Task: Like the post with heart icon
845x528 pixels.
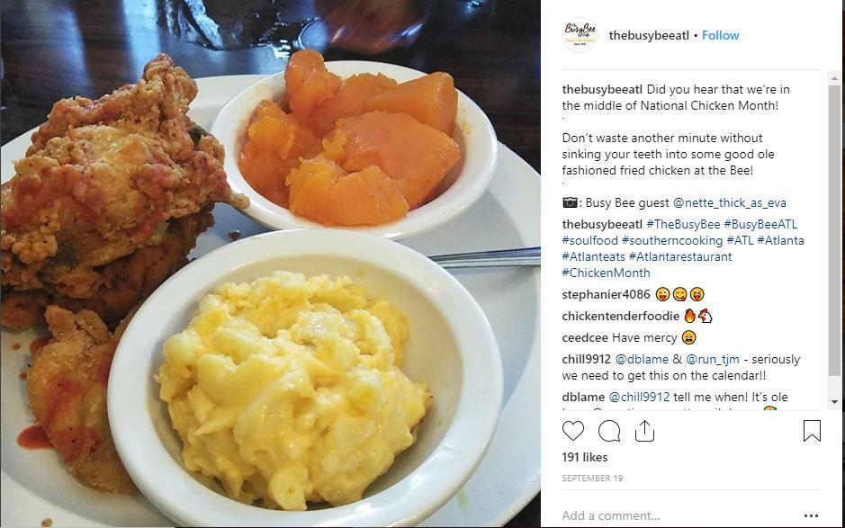Action: tap(573, 431)
